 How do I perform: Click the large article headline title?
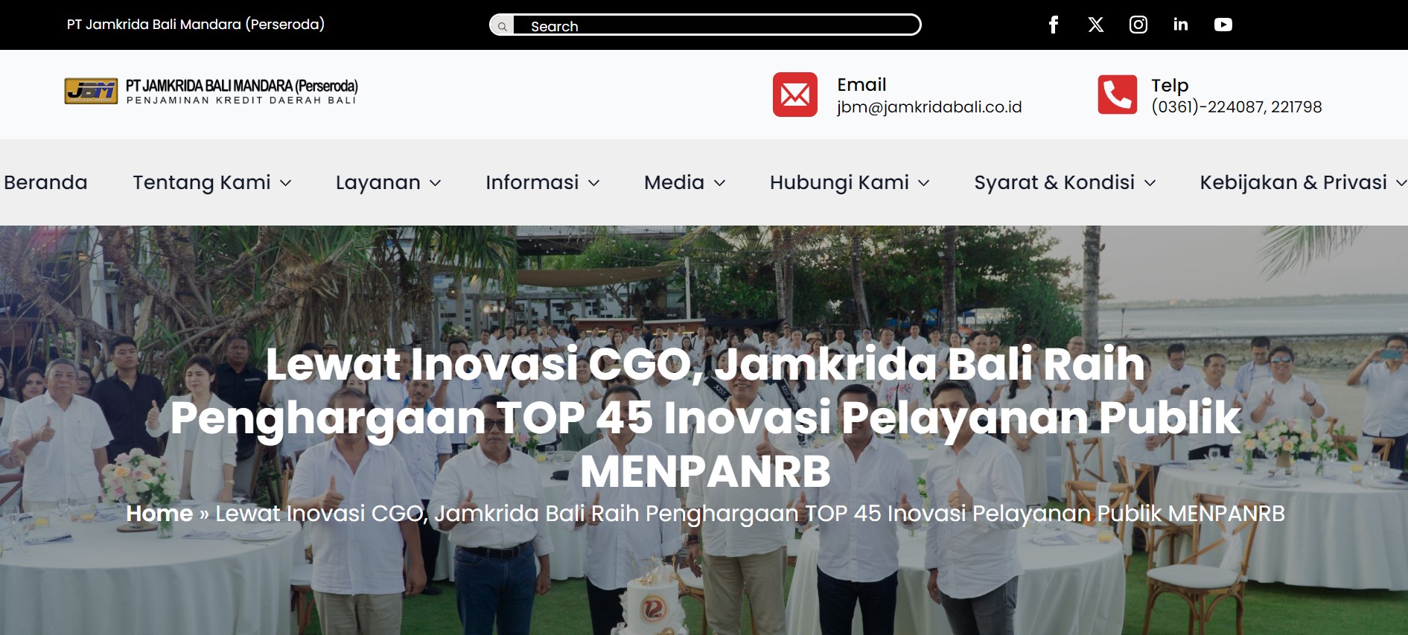pyautogui.click(x=705, y=417)
